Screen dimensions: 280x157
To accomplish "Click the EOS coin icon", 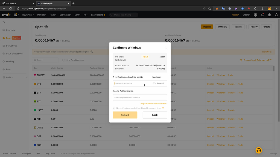I will tap(35, 145).
